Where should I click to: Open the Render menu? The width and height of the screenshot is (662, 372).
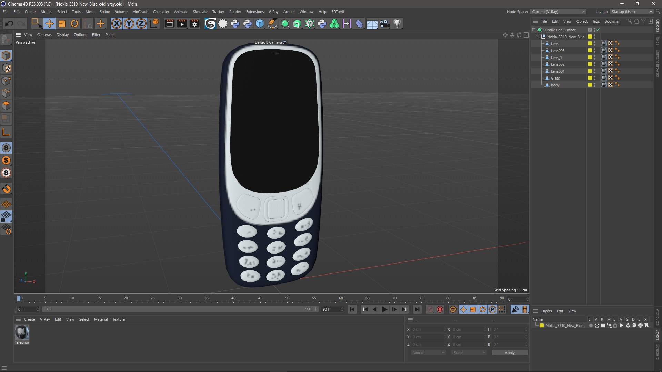235,12
